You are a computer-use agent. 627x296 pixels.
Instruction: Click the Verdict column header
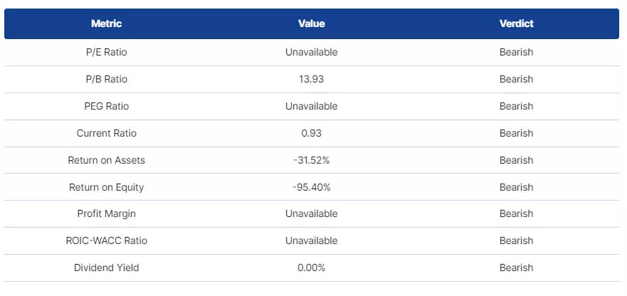point(516,23)
